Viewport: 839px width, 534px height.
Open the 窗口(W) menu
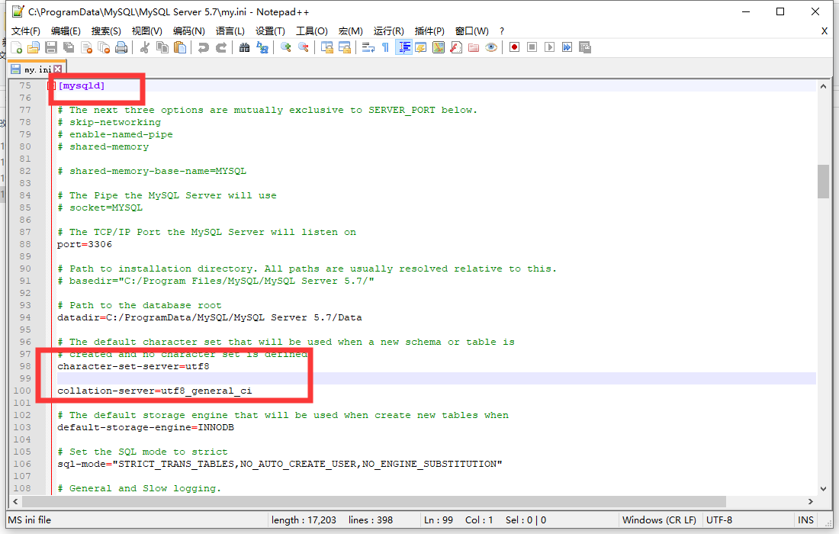pos(471,31)
